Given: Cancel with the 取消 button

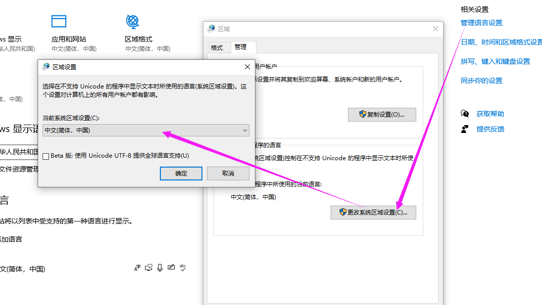Looking at the screenshot, I should click(228, 173).
